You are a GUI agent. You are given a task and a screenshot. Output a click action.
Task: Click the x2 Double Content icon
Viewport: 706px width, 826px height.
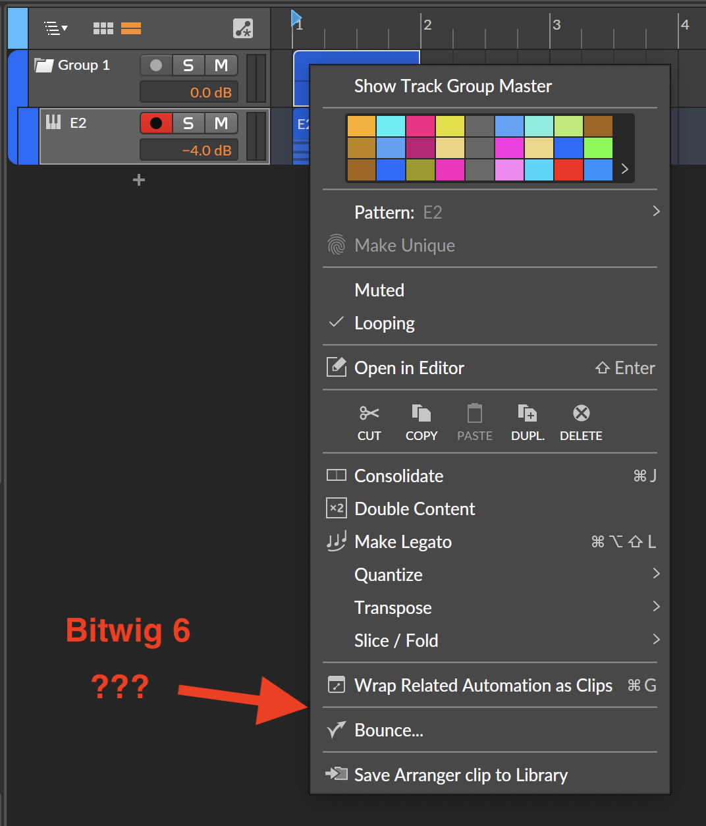pyautogui.click(x=337, y=508)
